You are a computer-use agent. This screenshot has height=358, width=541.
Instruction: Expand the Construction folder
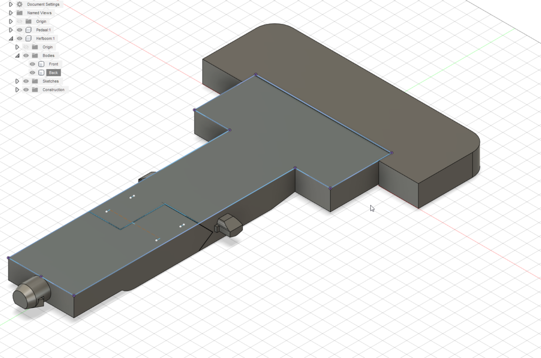(x=17, y=89)
